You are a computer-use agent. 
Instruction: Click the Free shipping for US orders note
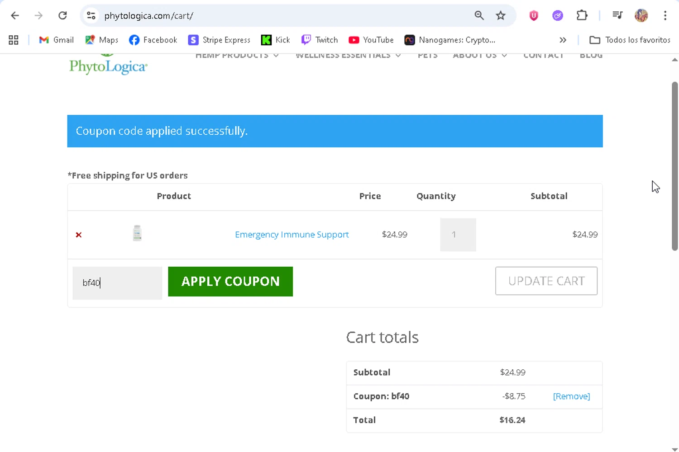pyautogui.click(x=128, y=175)
